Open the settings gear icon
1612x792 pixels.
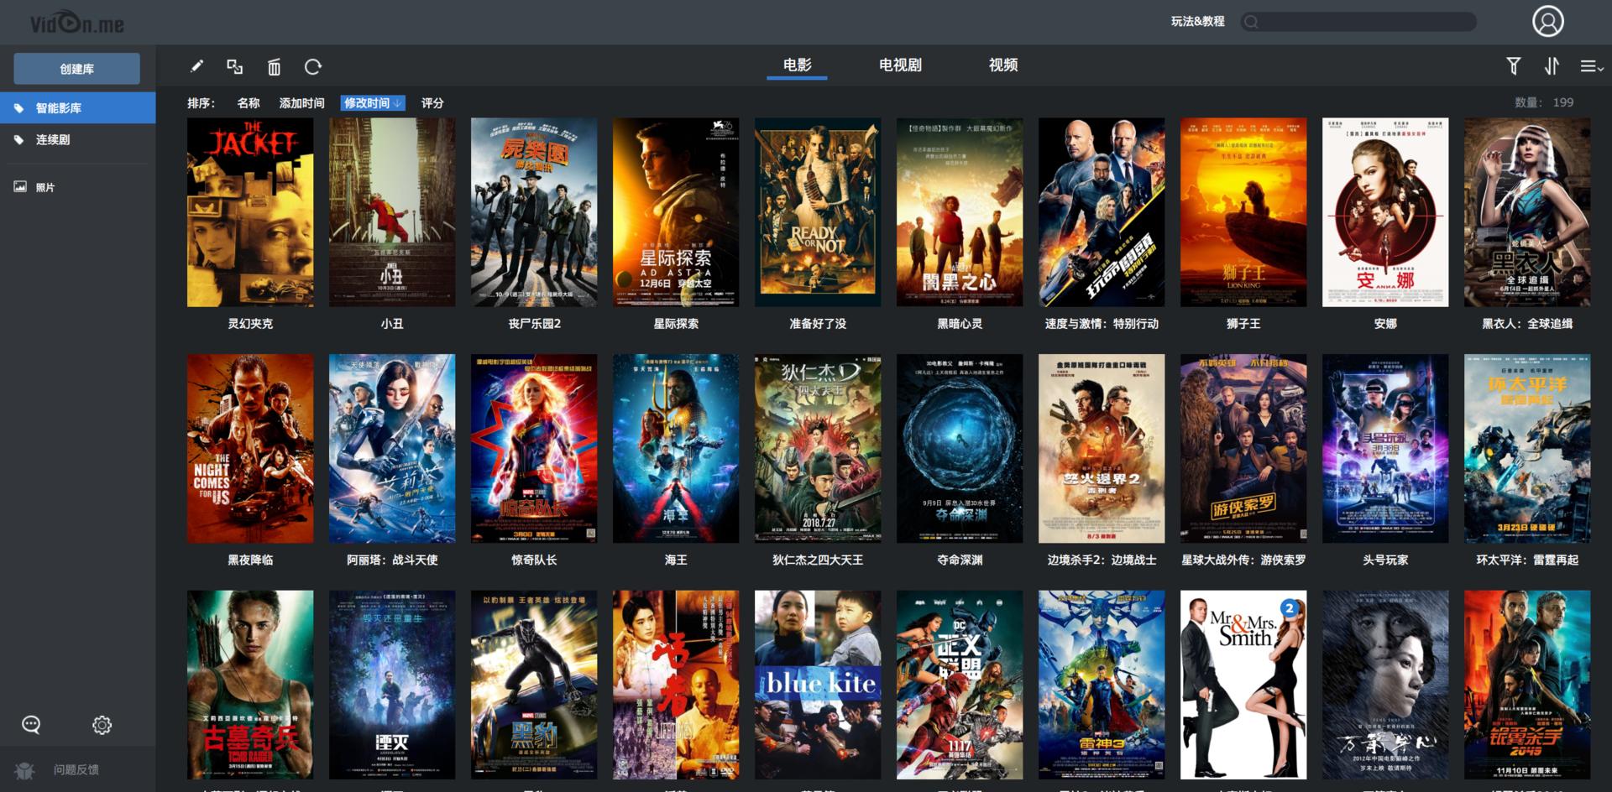tap(102, 725)
